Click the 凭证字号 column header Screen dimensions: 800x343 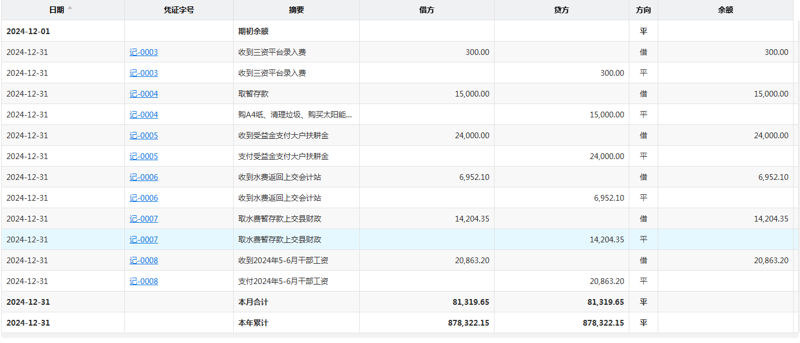pyautogui.click(x=179, y=10)
